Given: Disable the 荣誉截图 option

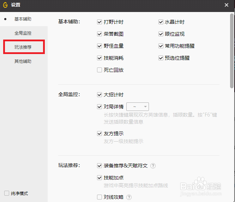Looking at the screenshot, I should [100, 34].
